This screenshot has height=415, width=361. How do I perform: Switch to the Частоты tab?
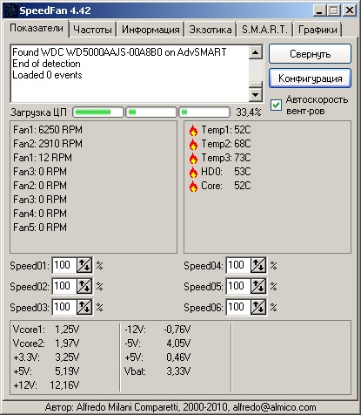pyautogui.click(x=92, y=30)
